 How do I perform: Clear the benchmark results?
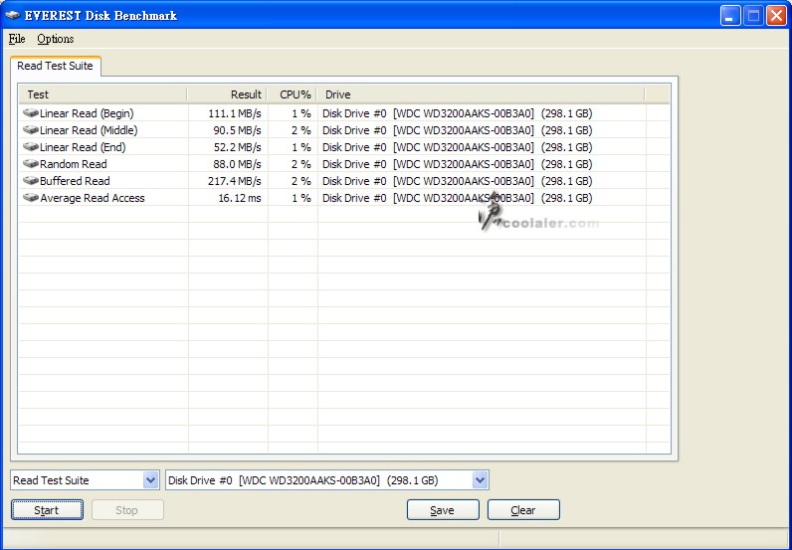523,510
